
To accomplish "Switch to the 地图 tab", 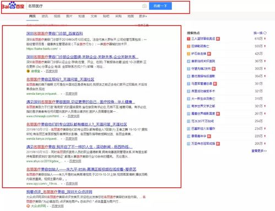I will (x=131, y=16).
